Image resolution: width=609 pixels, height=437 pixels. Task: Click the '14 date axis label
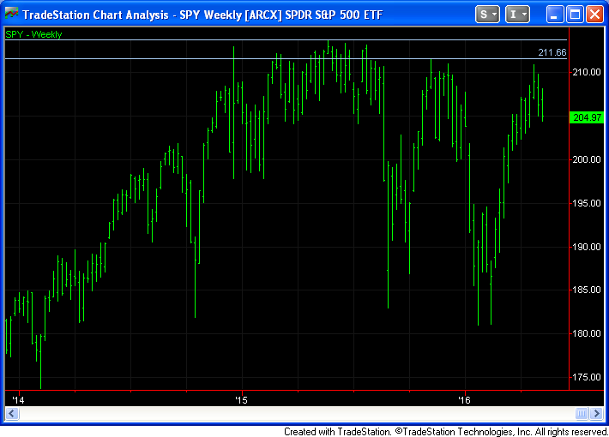[x=18, y=400]
